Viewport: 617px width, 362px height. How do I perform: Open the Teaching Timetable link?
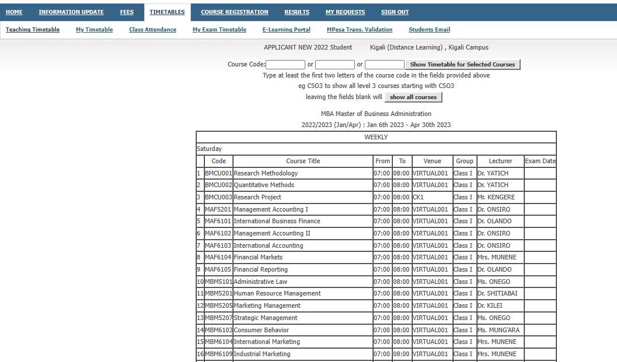coord(33,30)
